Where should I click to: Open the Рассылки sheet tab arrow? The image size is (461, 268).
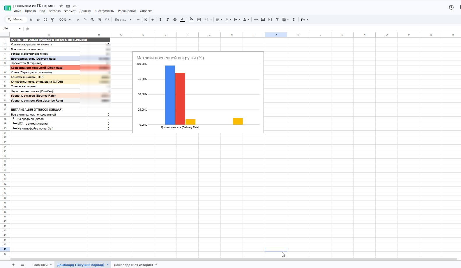(x=51, y=265)
